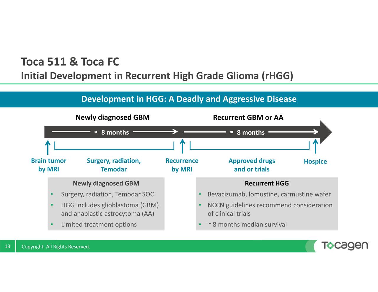Click the 'Hospice' label
The image size is (378, 292).
315,162
